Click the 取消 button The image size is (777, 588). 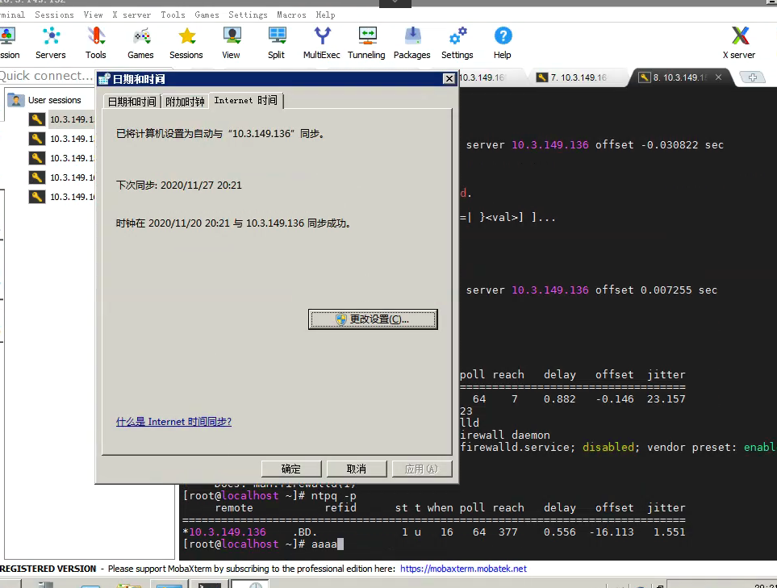(x=357, y=469)
